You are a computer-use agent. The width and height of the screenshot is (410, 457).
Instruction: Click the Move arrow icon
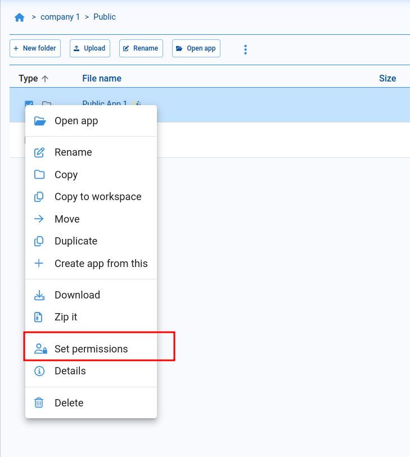[39, 219]
